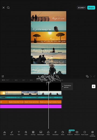Open the Efek tool
This screenshot has height=140, width=97.
(26, 133)
